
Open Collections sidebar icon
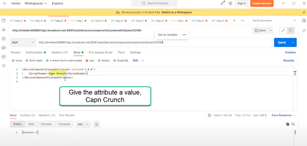click(x=3, y=20)
